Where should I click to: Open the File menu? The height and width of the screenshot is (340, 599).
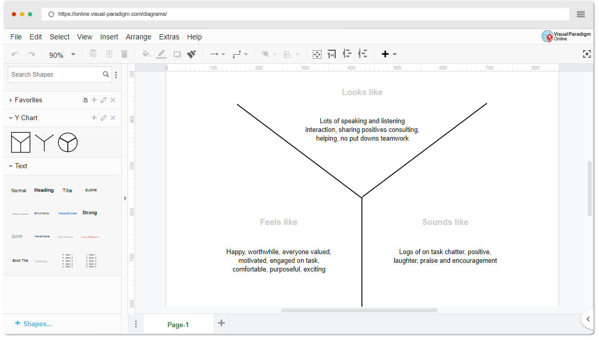click(x=16, y=37)
